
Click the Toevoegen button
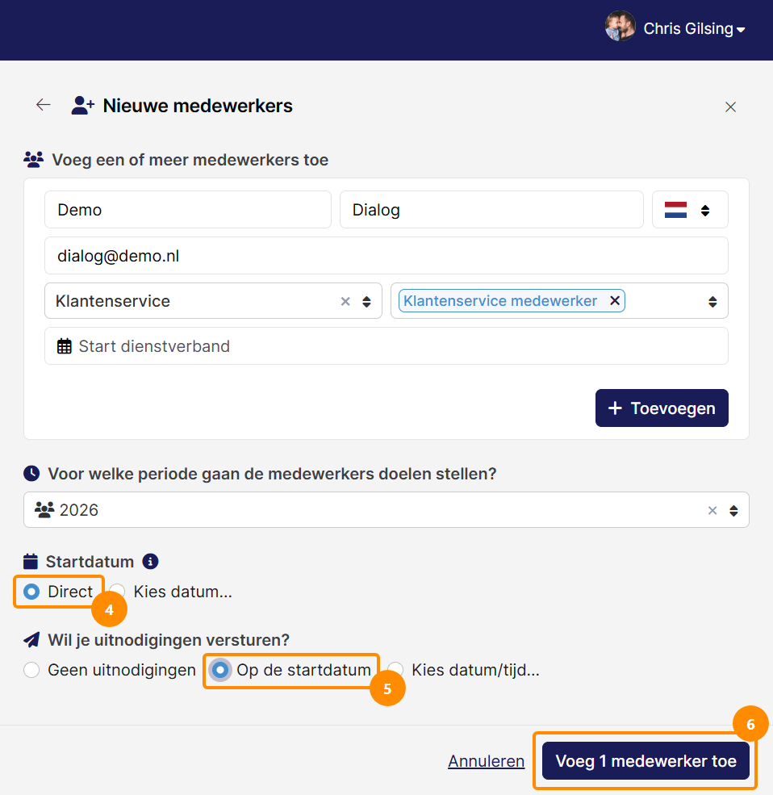coord(662,408)
